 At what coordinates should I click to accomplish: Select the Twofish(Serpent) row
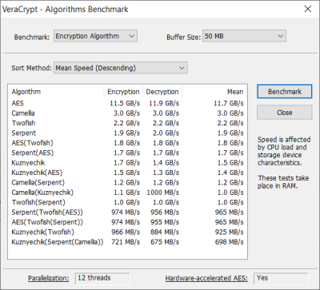click(127, 202)
